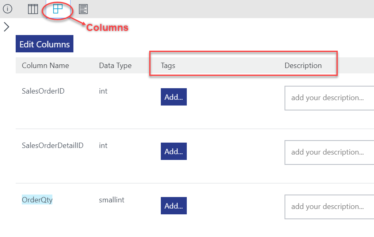Add a tag to SalesOrderDetailID
Viewport: 374px width, 237px height.
[174, 151]
